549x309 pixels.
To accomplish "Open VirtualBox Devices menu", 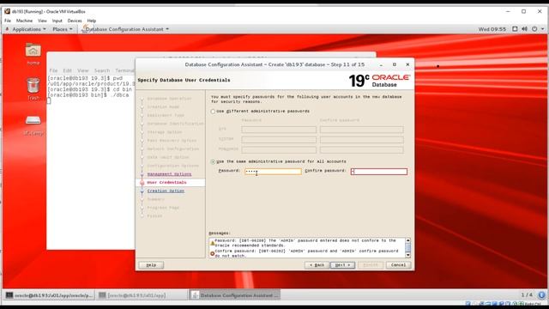I will pos(75,21).
